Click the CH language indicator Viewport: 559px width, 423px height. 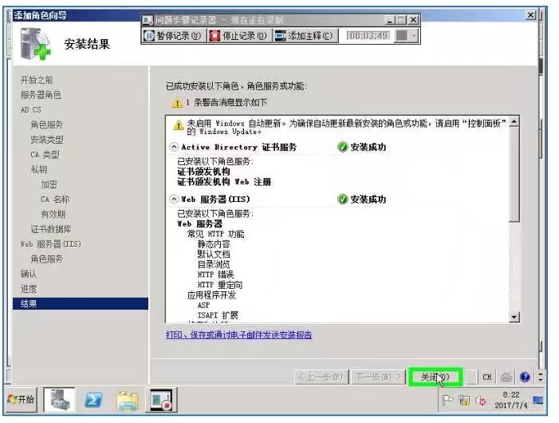(x=487, y=377)
